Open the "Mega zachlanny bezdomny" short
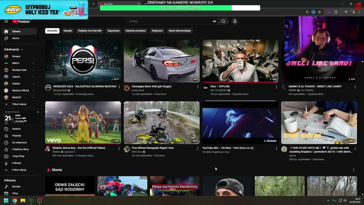The height and width of the screenshot is (205, 364). (175, 186)
